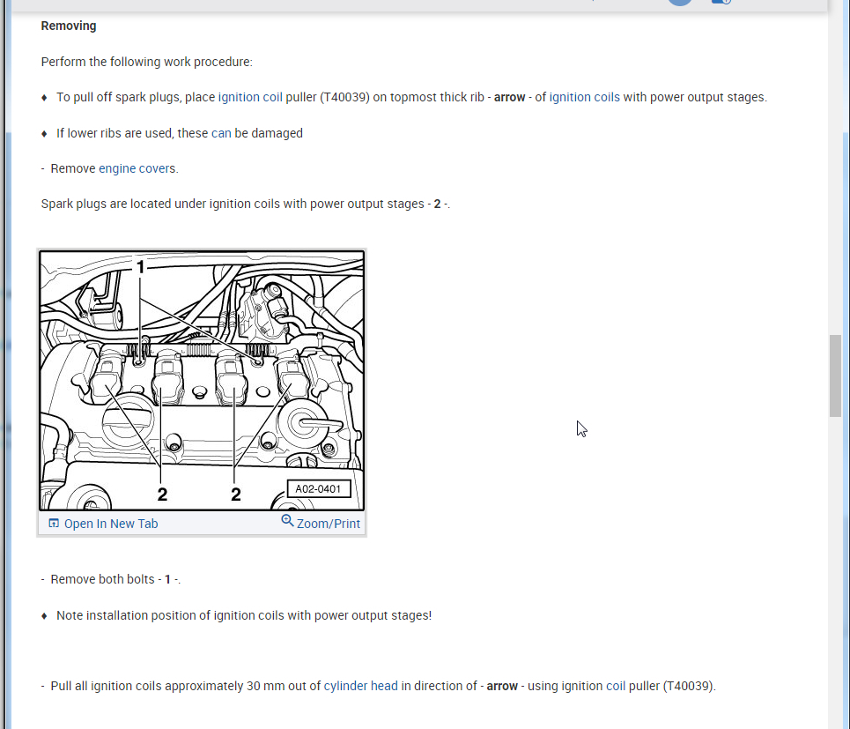Screen dimensions: 850x729
Task: Click the round blue button at top
Action: 680,2
